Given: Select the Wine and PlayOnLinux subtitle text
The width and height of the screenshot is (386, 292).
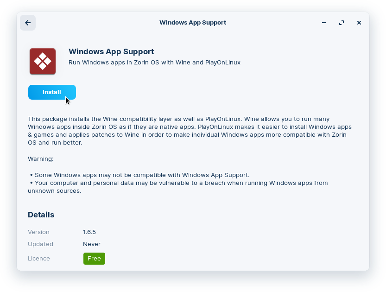Looking at the screenshot, I should pyautogui.click(x=154, y=62).
